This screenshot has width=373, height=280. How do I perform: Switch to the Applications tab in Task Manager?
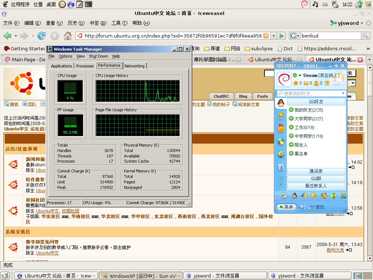click(x=61, y=66)
